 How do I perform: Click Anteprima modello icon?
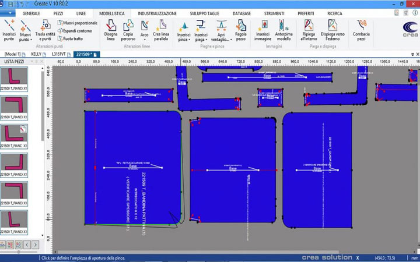[x=284, y=29]
